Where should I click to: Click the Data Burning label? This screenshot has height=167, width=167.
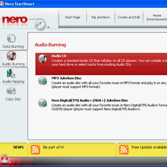[13, 46]
